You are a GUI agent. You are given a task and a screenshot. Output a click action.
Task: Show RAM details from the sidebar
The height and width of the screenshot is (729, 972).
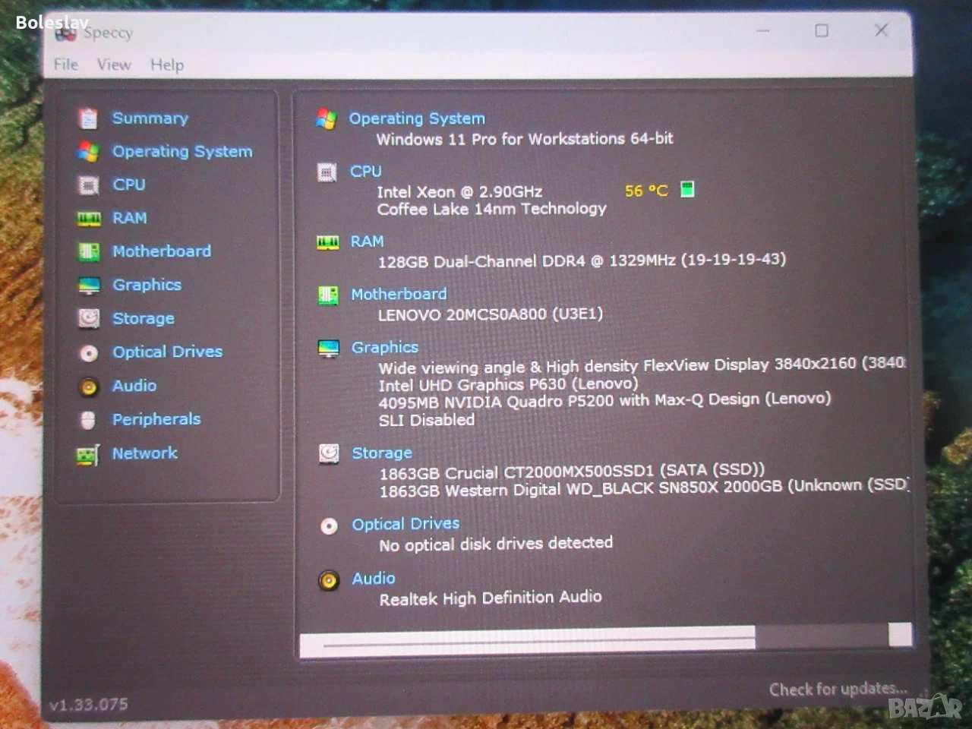pos(130,218)
